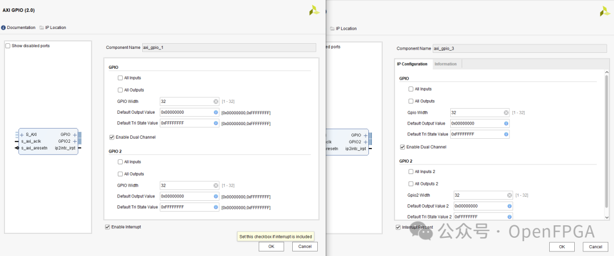The height and width of the screenshot is (256, 614).
Task: Click ip2intc_irpt port on right block symbol
Action: click(356, 148)
